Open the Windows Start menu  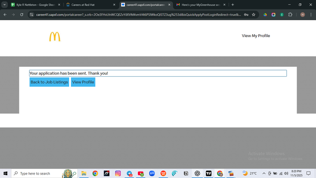coord(5,173)
